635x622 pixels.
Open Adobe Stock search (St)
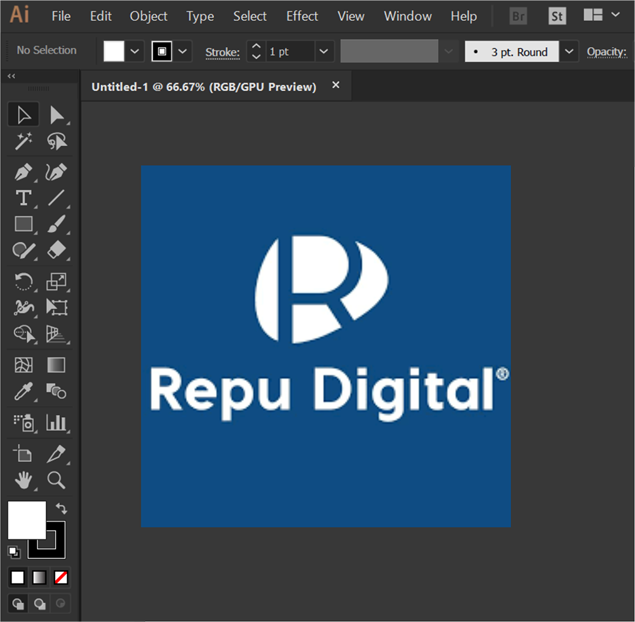(558, 17)
